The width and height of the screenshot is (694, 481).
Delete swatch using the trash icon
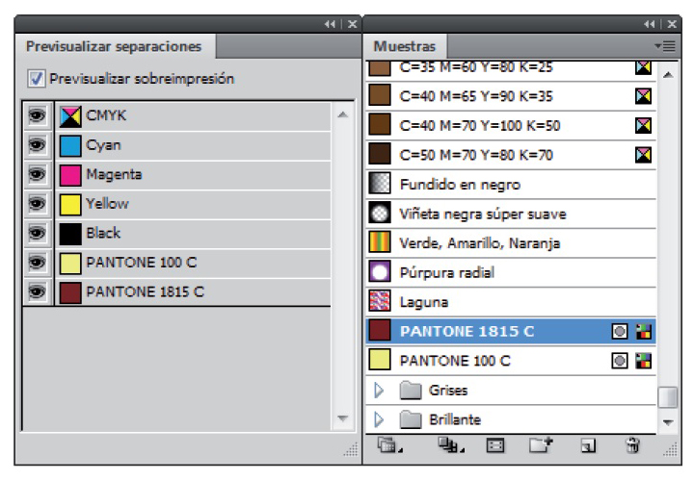point(633,445)
